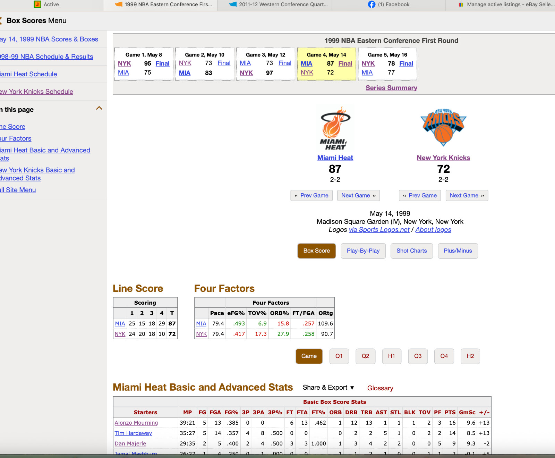Click MIA link in Line Score table
This screenshot has height=458, width=555.
[120, 324]
